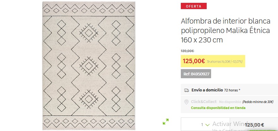Select the quantity value 1 field
The width and height of the screenshot is (278, 131).
202,125
